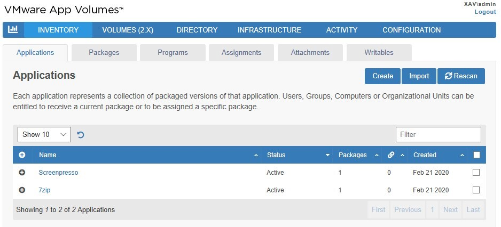Viewport: 501px width, 227px height.
Task: Click the Next pagination button
Action: (x=450, y=210)
